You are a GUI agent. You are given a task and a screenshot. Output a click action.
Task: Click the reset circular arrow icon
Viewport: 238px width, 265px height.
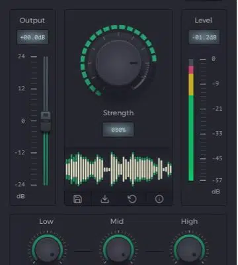tap(132, 199)
